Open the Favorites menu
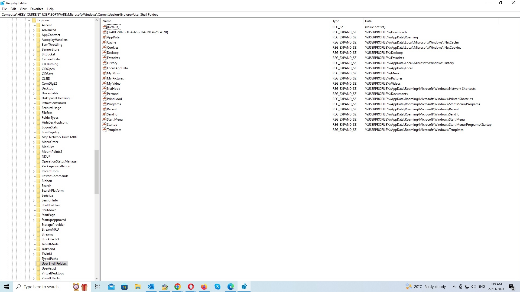Viewport: 520px width, 292px height. (37, 9)
